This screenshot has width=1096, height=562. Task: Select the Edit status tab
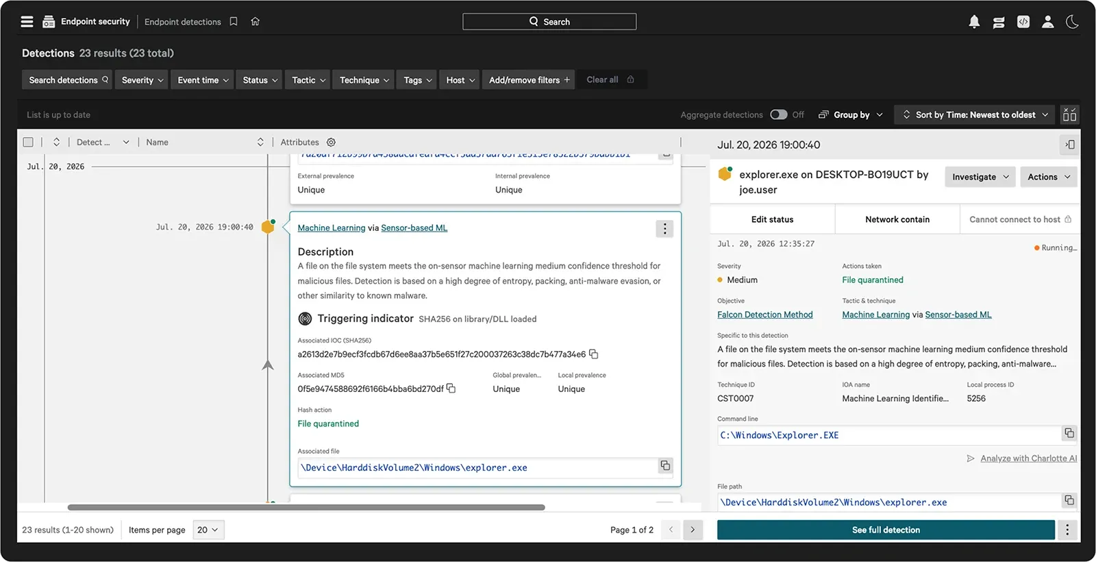(772, 219)
